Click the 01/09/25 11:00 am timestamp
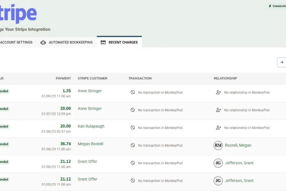The image size is (286, 191). pos(56,96)
